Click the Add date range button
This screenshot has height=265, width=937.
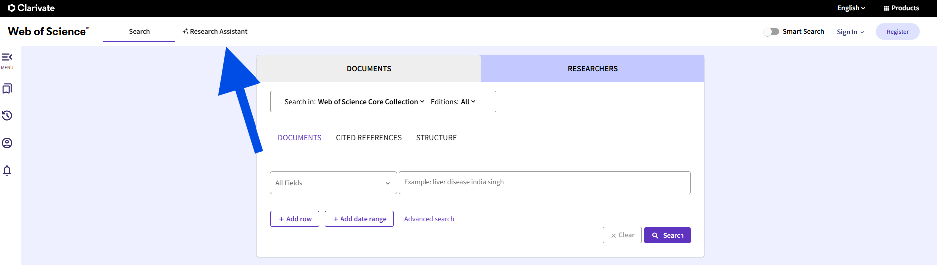(x=359, y=219)
